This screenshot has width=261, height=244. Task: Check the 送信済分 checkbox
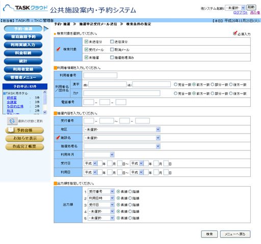[112, 42]
